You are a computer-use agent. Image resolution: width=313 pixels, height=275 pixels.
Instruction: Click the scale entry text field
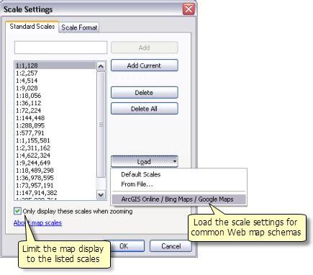60,48
